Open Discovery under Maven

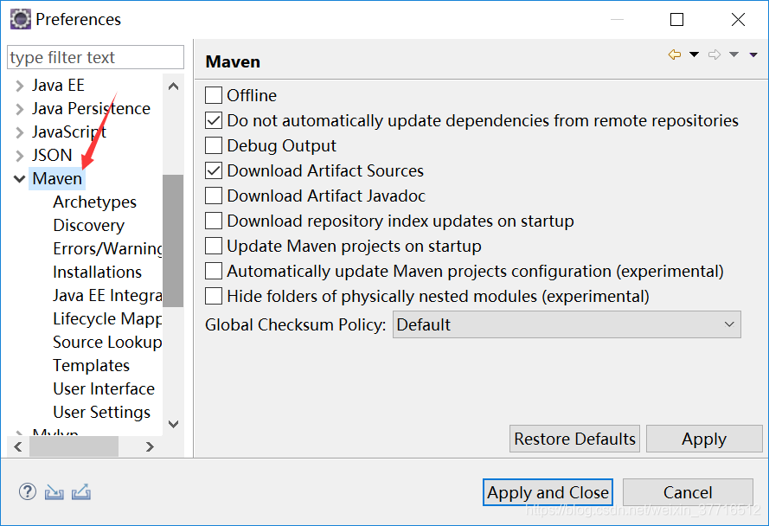click(89, 225)
